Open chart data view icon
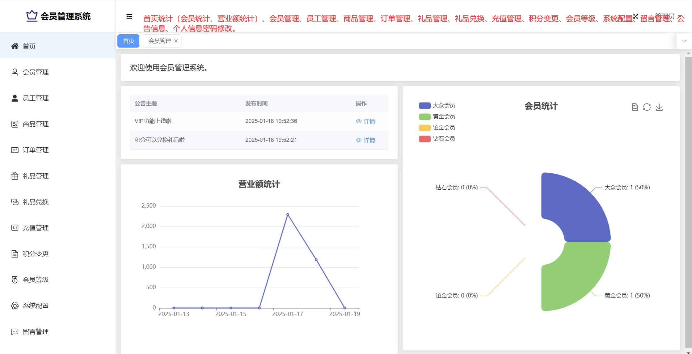Screen dimensions: 692x354 635,107
